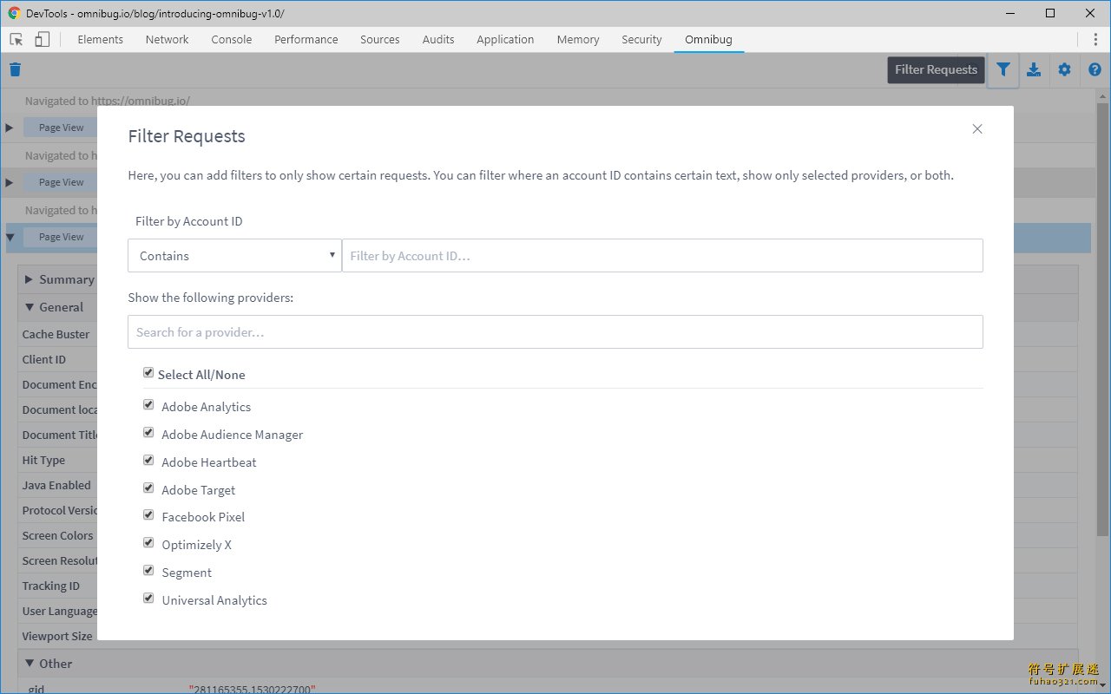Toggle the Select All/None checkbox
This screenshot has width=1111, height=694.
(148, 373)
